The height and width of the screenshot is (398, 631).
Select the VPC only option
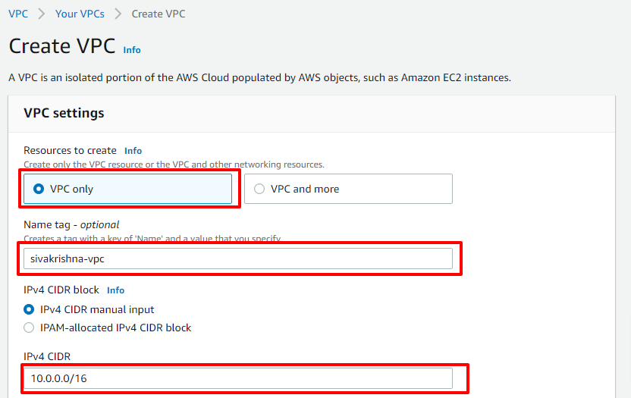pyautogui.click(x=127, y=189)
